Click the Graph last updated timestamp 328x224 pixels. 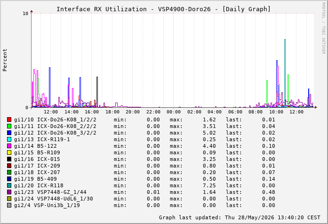pyautogui.click(x=240, y=217)
